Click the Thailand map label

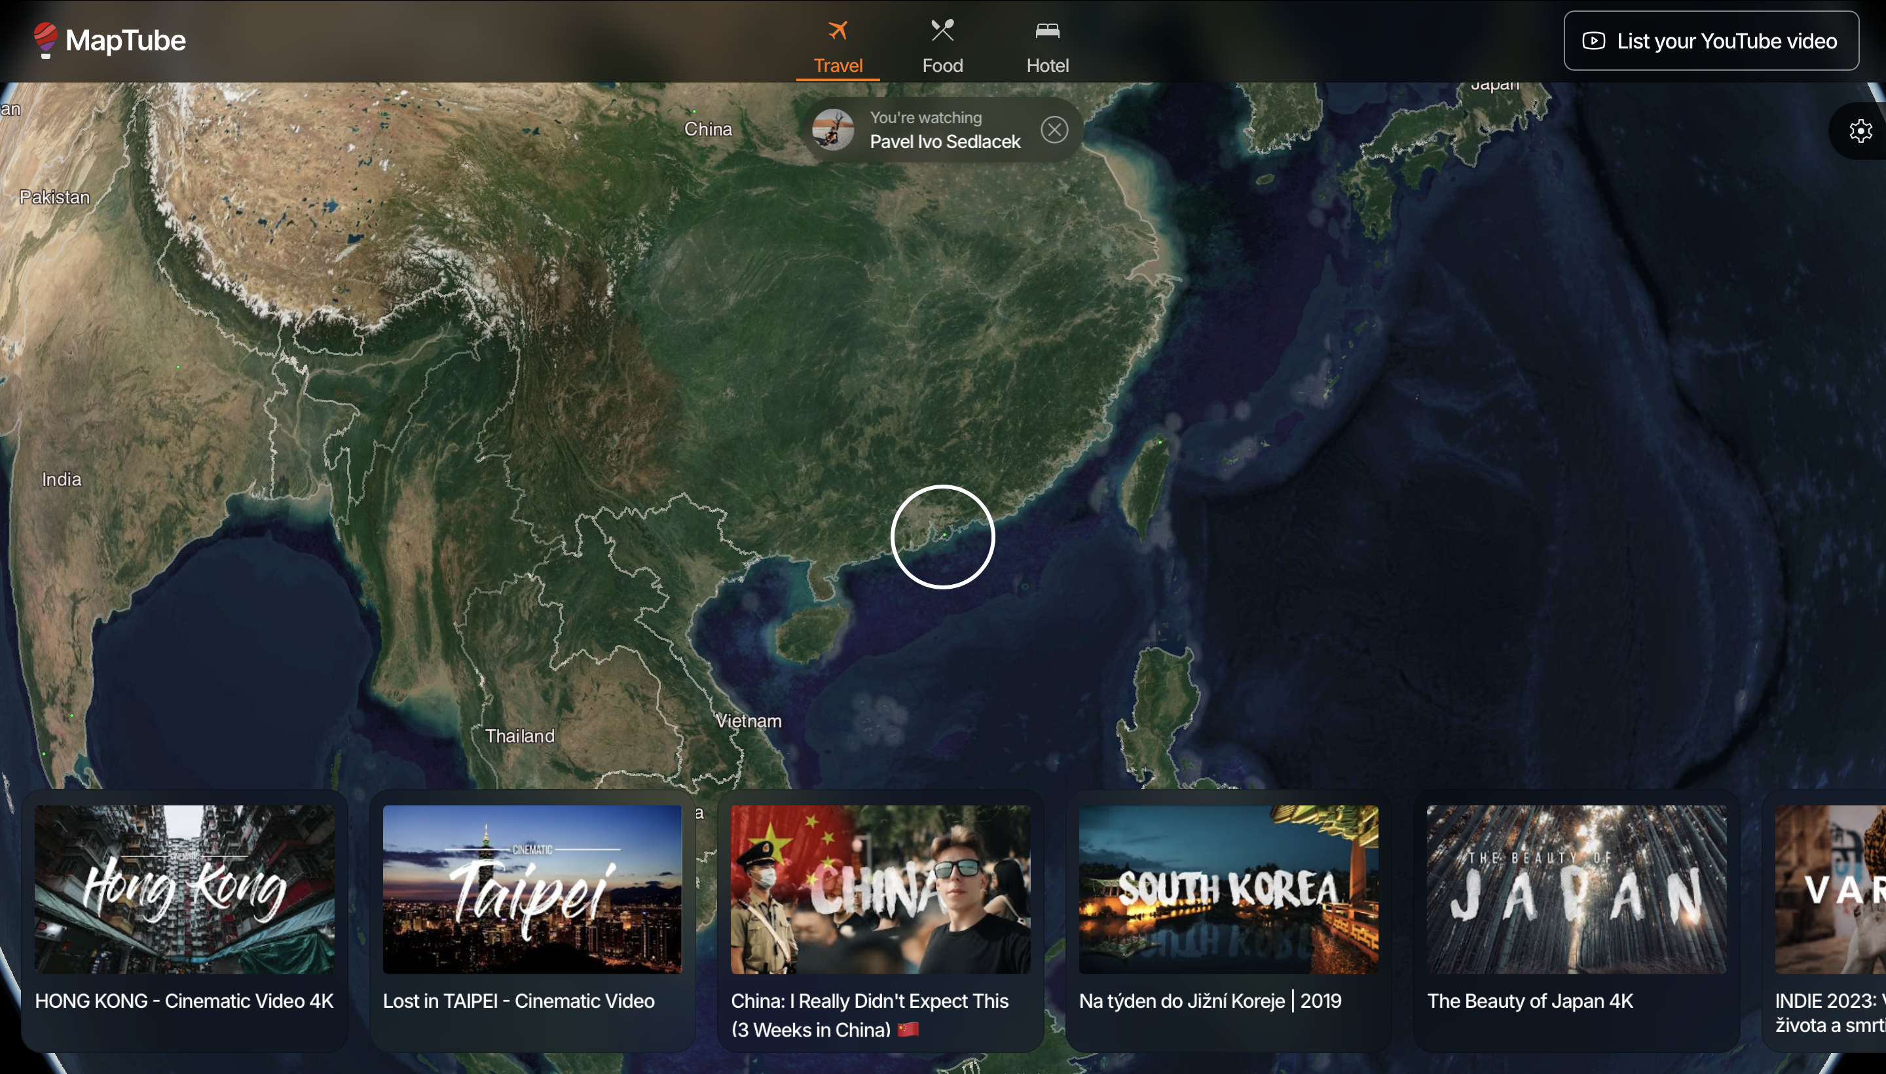(519, 735)
